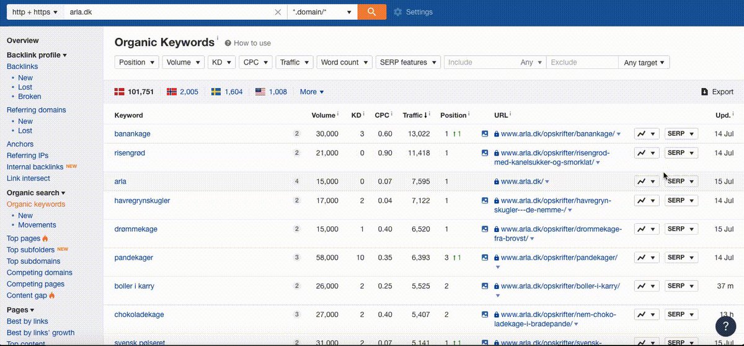Screen dimensions: 744x346
Task: Open the trend chart button for risengrød
Action: coord(647,153)
